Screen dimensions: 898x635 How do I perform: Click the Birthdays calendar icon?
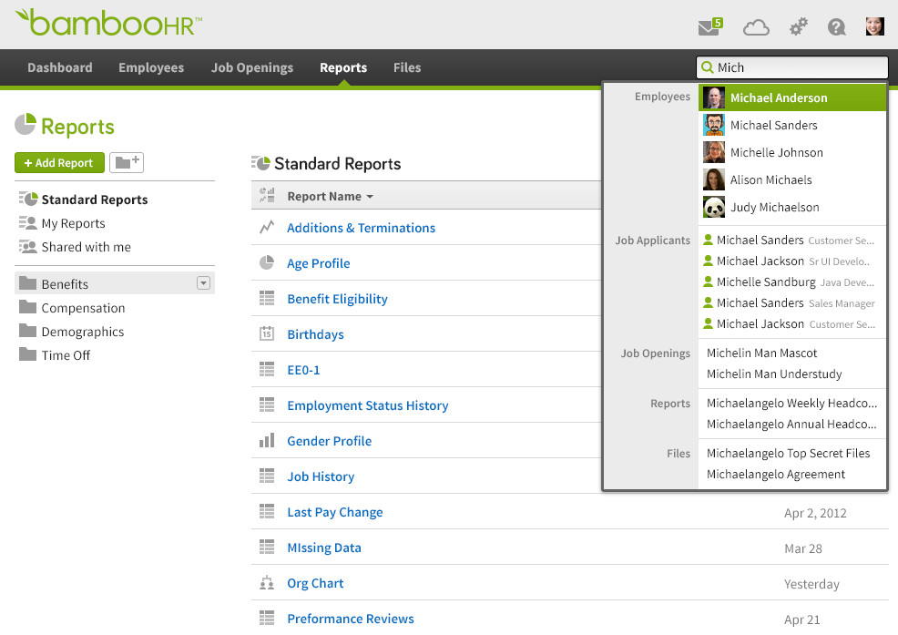click(267, 333)
